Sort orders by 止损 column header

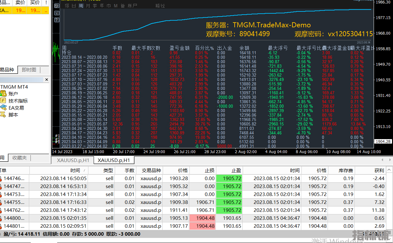(x=203, y=171)
